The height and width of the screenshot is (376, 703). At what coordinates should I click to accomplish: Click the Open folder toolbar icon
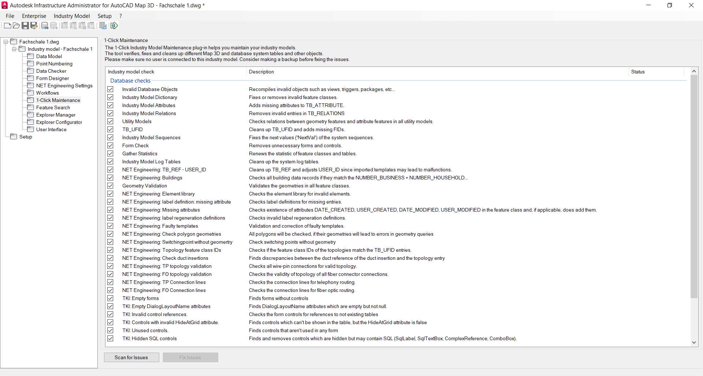coord(16,26)
